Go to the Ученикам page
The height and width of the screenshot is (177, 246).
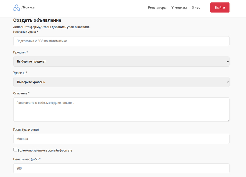coord(179,8)
